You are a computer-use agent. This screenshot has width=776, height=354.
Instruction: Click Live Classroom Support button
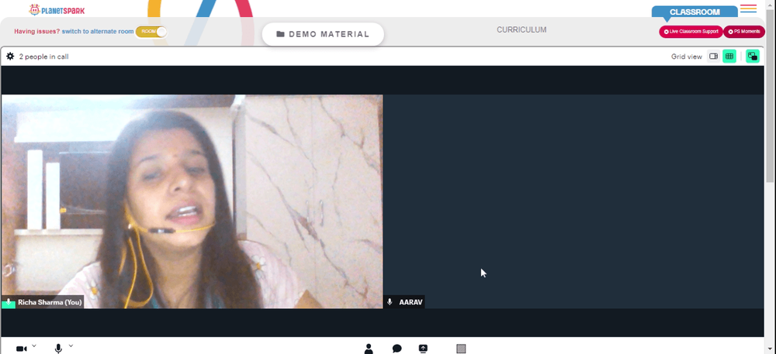691,32
